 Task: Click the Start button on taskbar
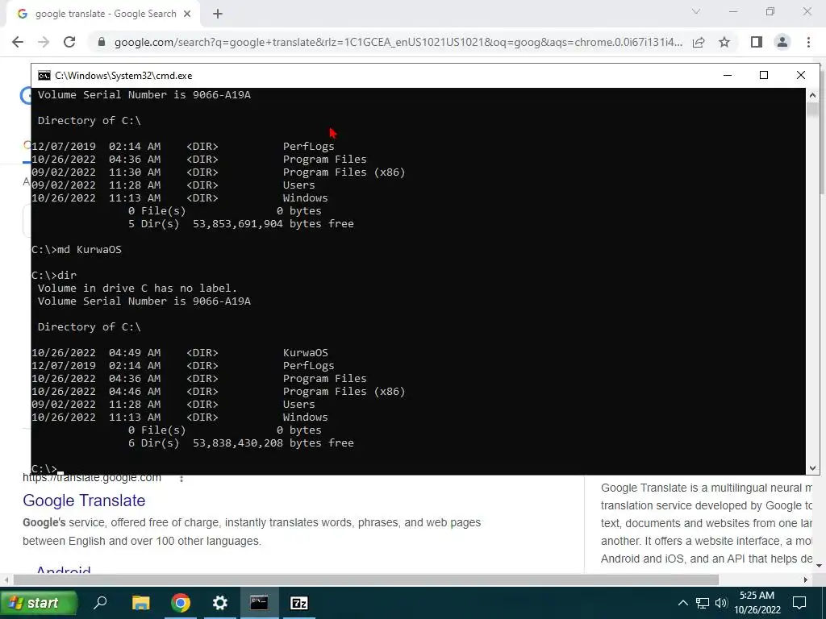pyautogui.click(x=39, y=603)
